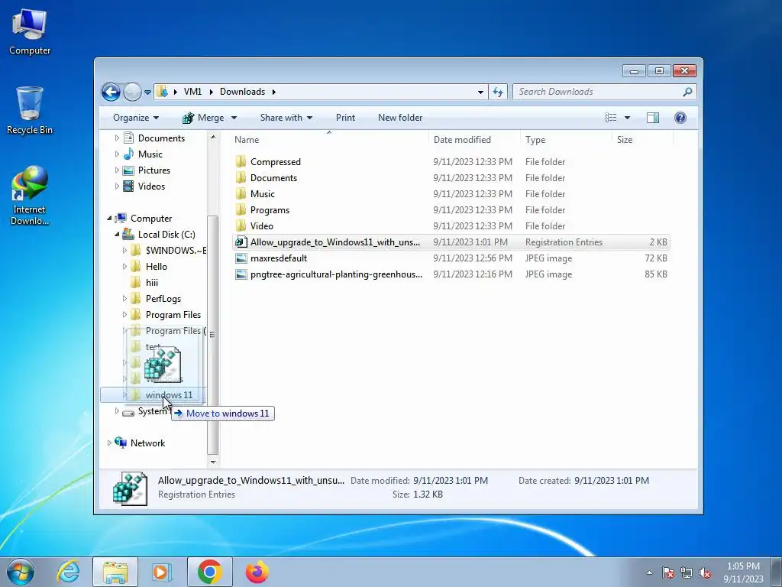This screenshot has width=782, height=587.
Task: Click navigation pane scrollbar up arrow
Action: (x=213, y=137)
